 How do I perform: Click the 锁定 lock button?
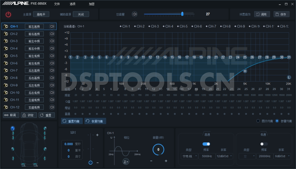tap(29, 115)
